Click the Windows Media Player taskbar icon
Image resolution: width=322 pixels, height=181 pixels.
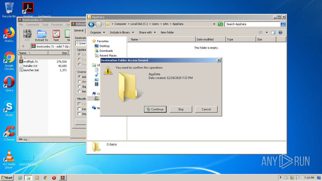[37, 178]
